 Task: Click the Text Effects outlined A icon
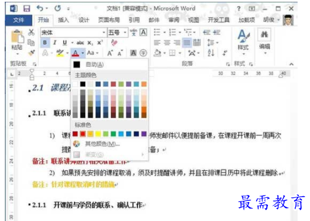click(x=46, y=53)
